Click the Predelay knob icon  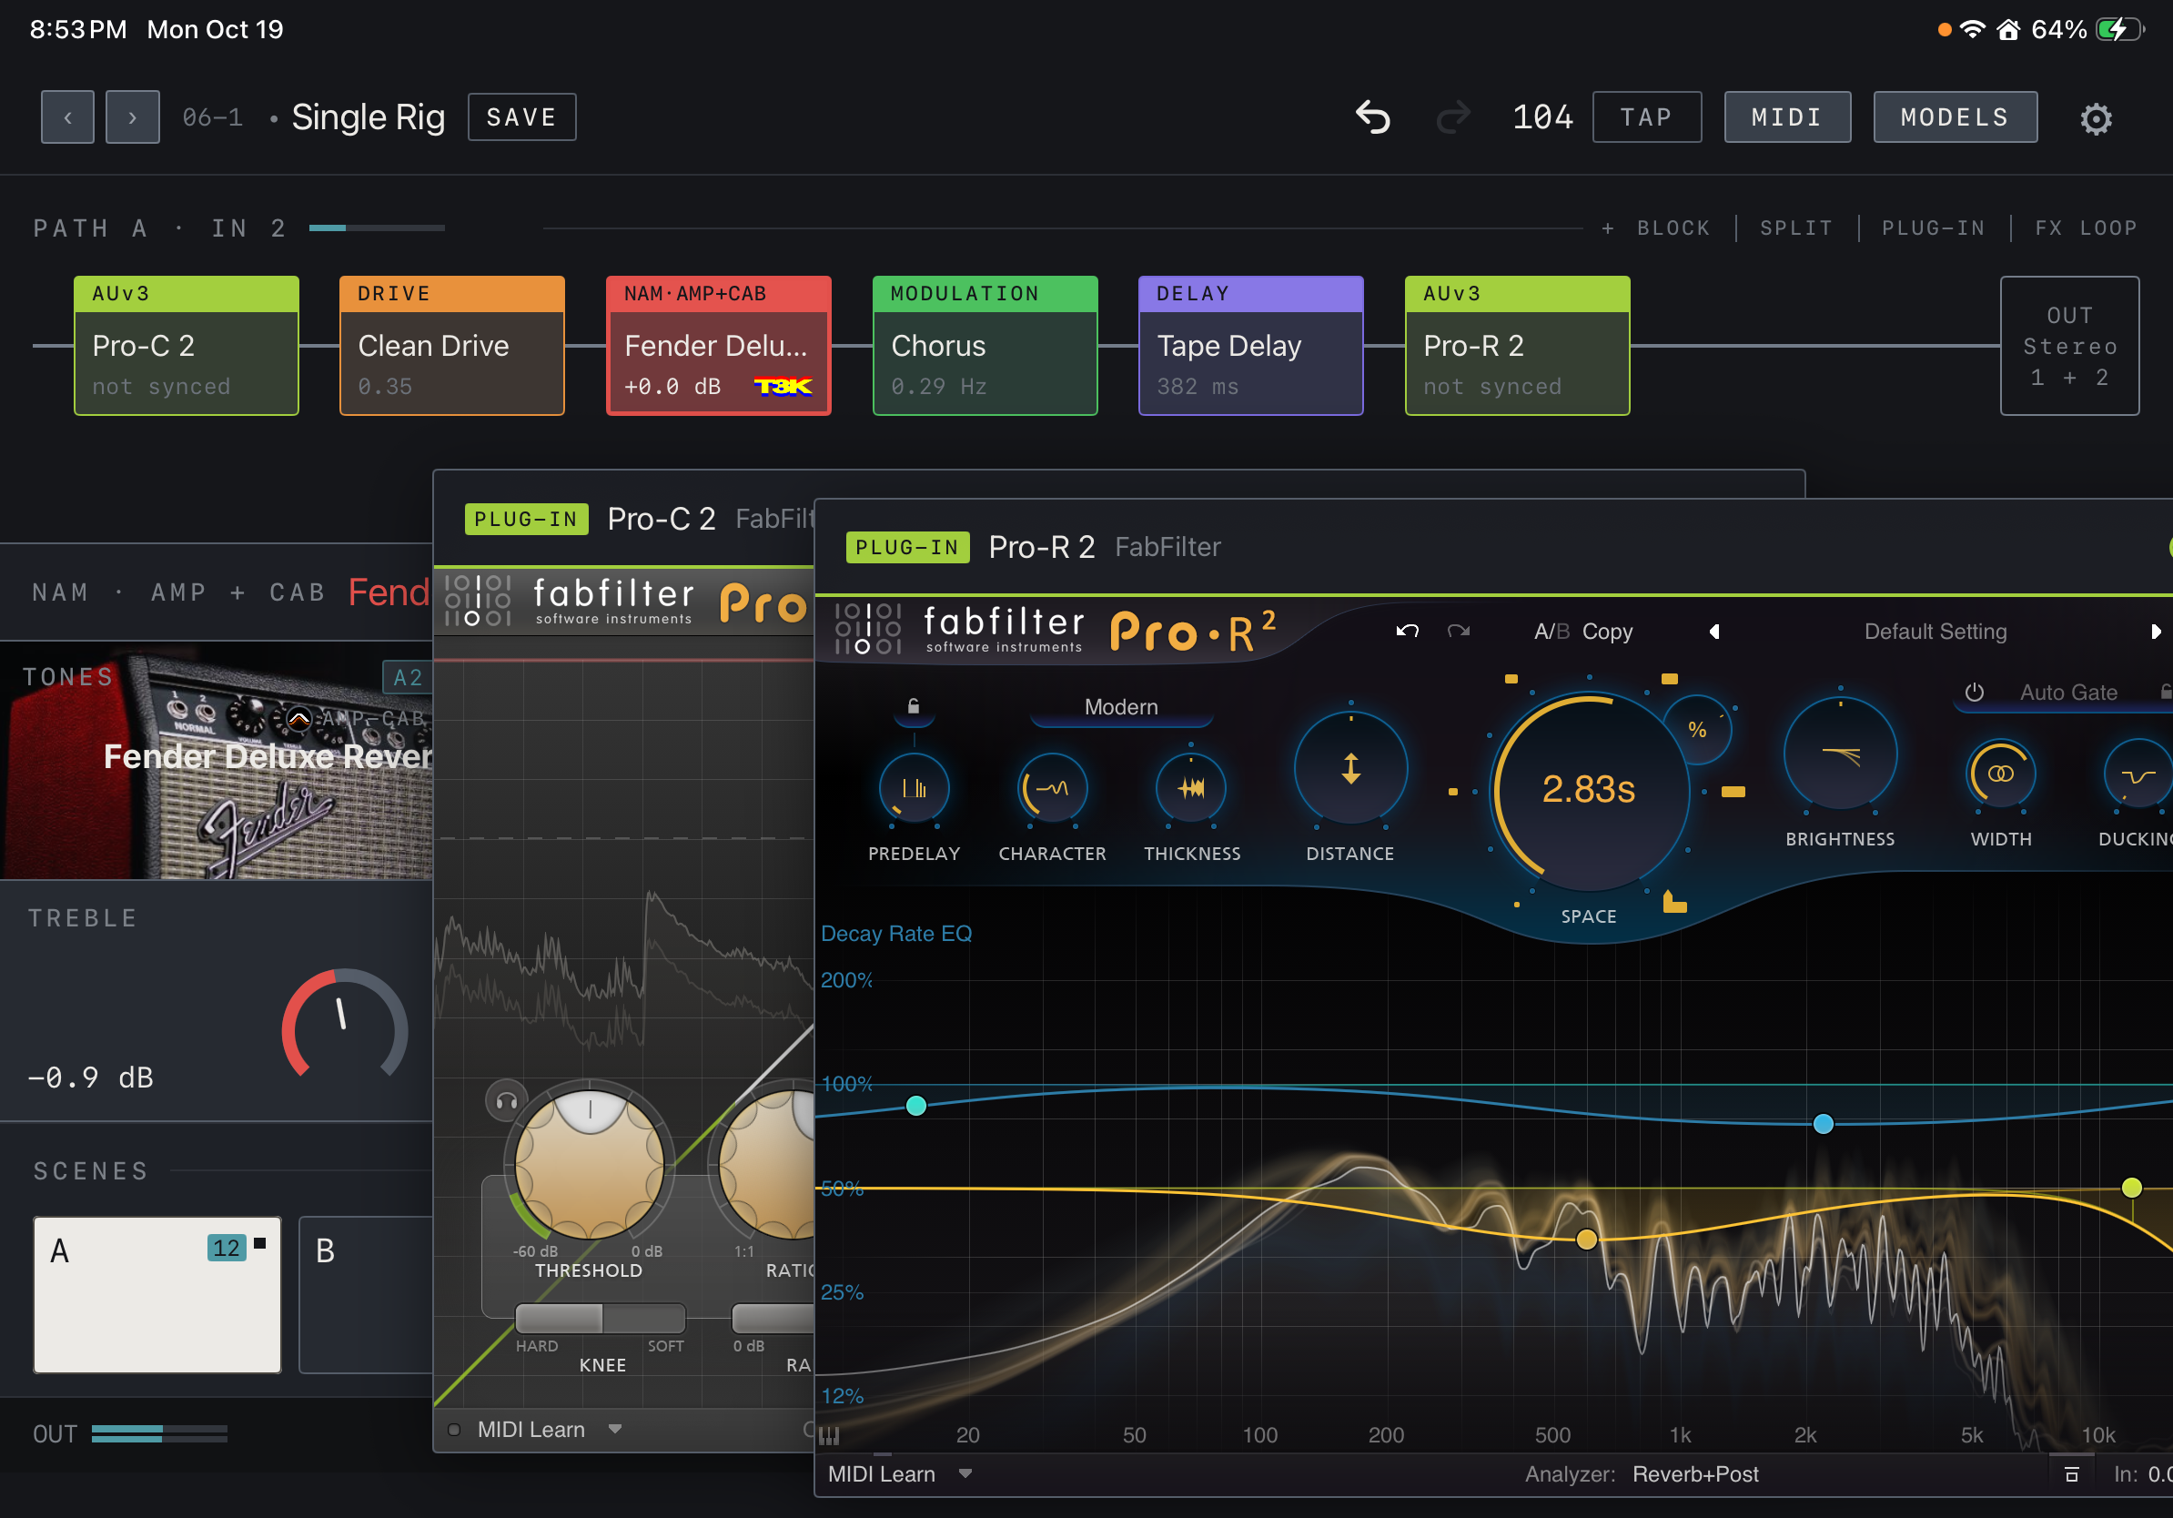point(915,788)
